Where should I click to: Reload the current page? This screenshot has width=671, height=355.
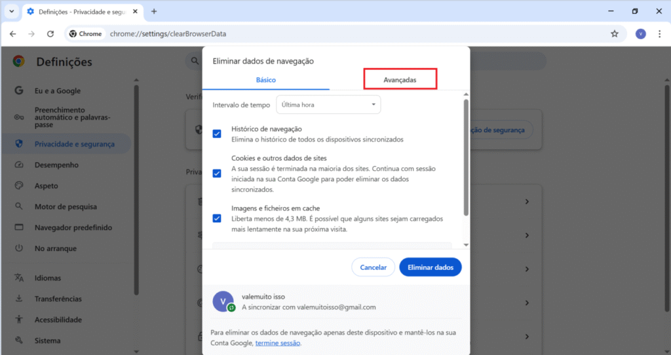[50, 34]
